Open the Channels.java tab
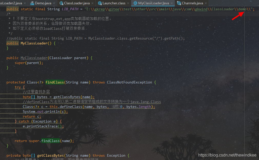Image resolution: width=259 pixels, height=160 pixels. click(x=192, y=3)
